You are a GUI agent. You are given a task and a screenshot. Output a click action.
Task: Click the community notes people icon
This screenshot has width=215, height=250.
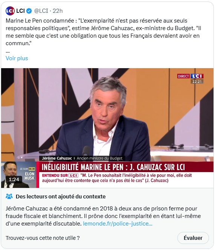[9, 196]
